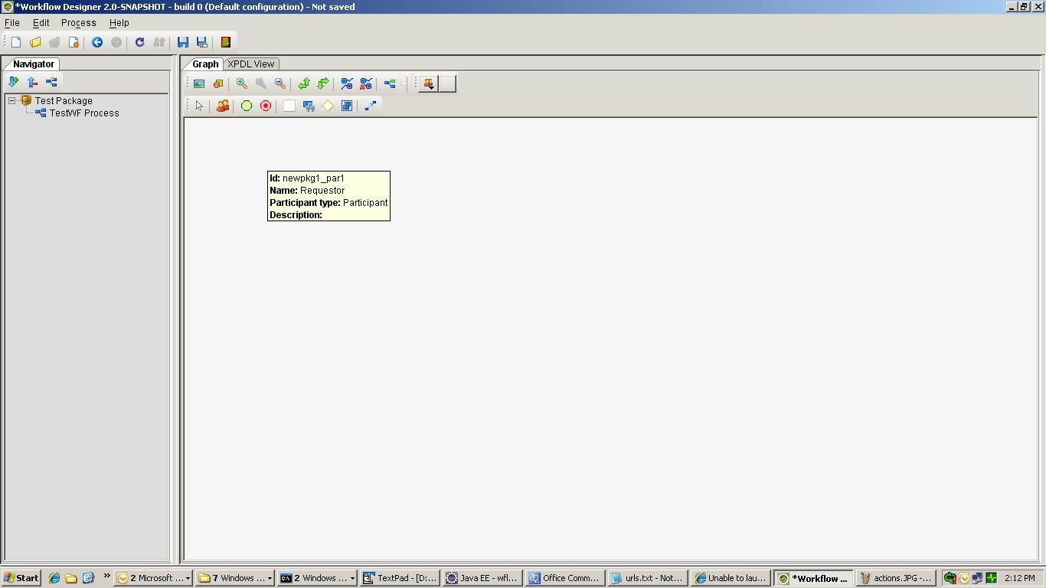Select Test Package in the Navigator tree
Screen dimensions: 1046x588
[64, 100]
